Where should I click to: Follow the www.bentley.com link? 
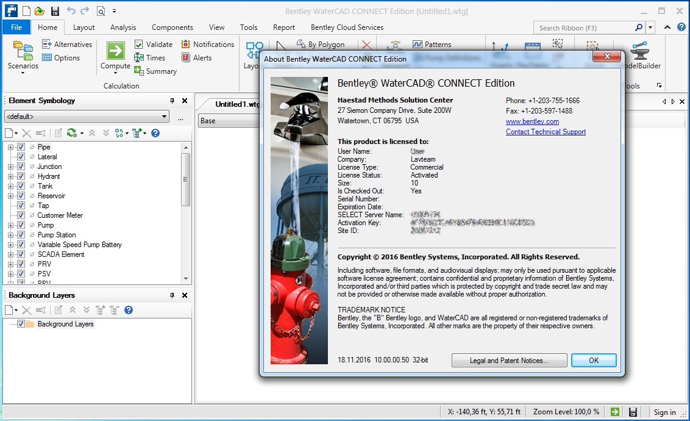pyautogui.click(x=532, y=121)
